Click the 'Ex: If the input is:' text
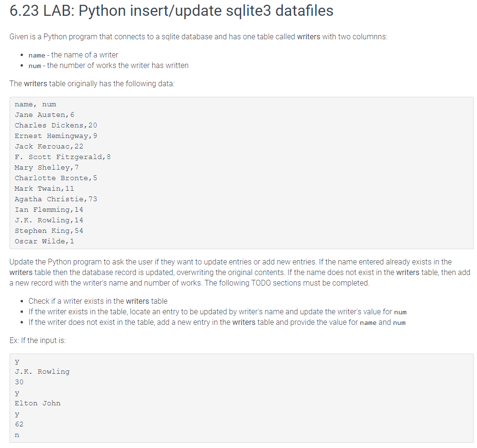 click(x=37, y=340)
